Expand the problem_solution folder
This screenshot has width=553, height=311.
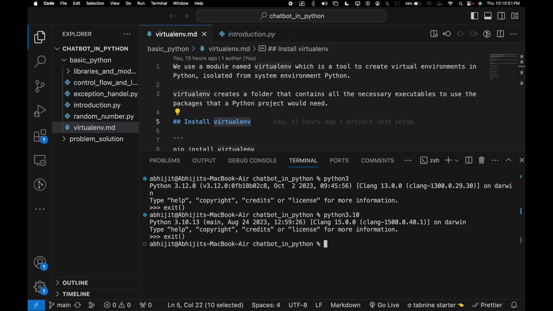pyautogui.click(x=95, y=139)
